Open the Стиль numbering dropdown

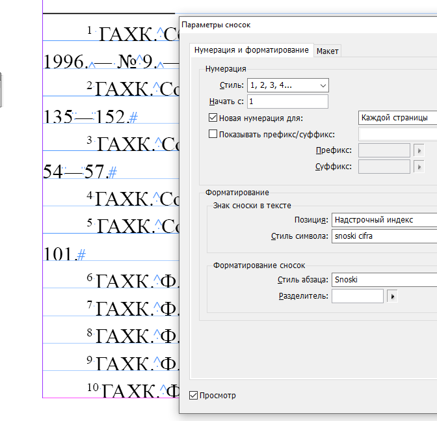pos(288,85)
